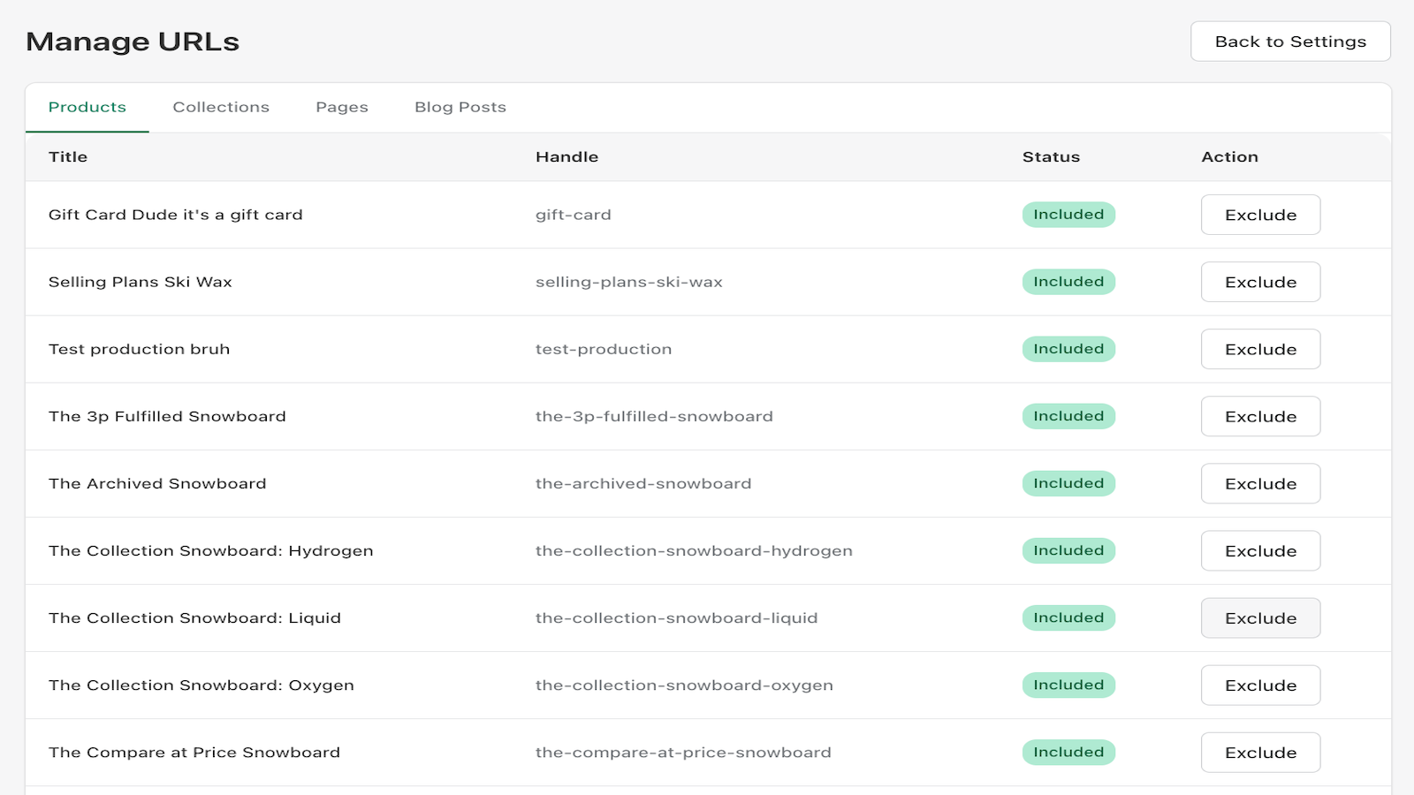Click the Included badge for gift-card
The image size is (1414, 795).
point(1068,215)
